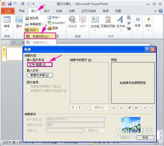Increase brightness in album dialog

tap(145, 108)
